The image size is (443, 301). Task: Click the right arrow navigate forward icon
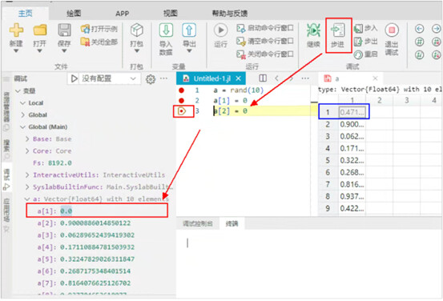pyautogui.click(x=437, y=29)
